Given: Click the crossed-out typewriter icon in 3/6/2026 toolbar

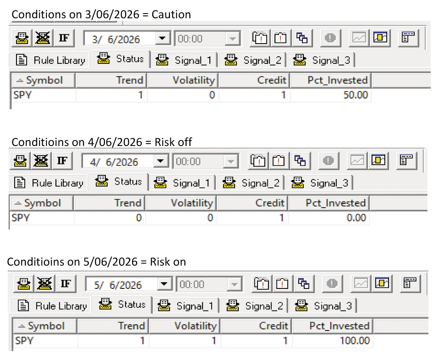Looking at the screenshot, I should click(43, 38).
